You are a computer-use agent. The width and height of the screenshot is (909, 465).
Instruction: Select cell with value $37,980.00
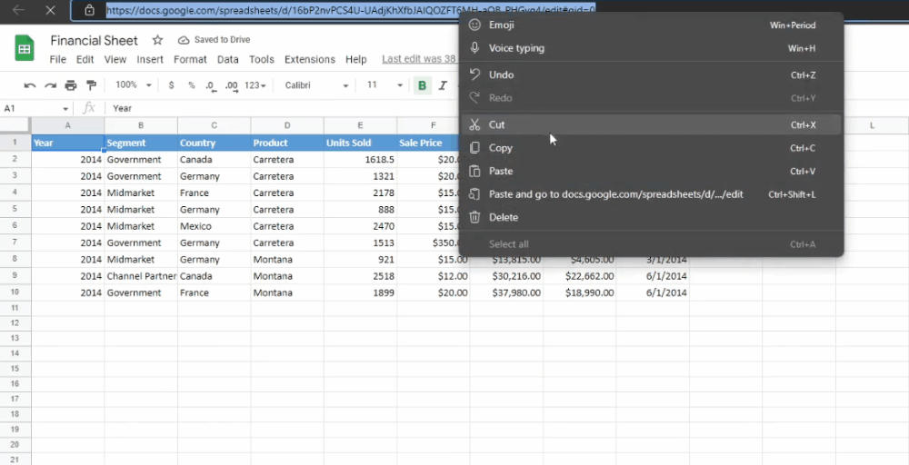[x=506, y=293]
